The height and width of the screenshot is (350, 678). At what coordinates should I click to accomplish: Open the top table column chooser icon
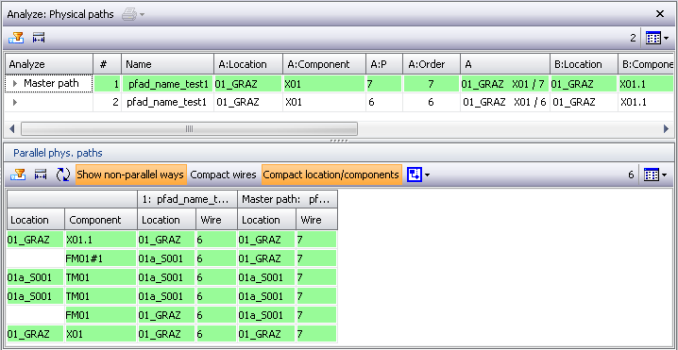(653, 38)
